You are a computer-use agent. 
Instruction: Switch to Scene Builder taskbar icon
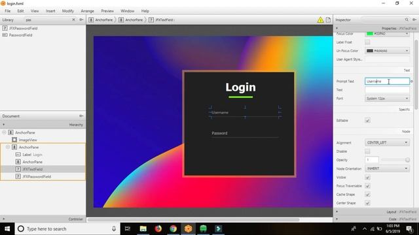[189, 229]
